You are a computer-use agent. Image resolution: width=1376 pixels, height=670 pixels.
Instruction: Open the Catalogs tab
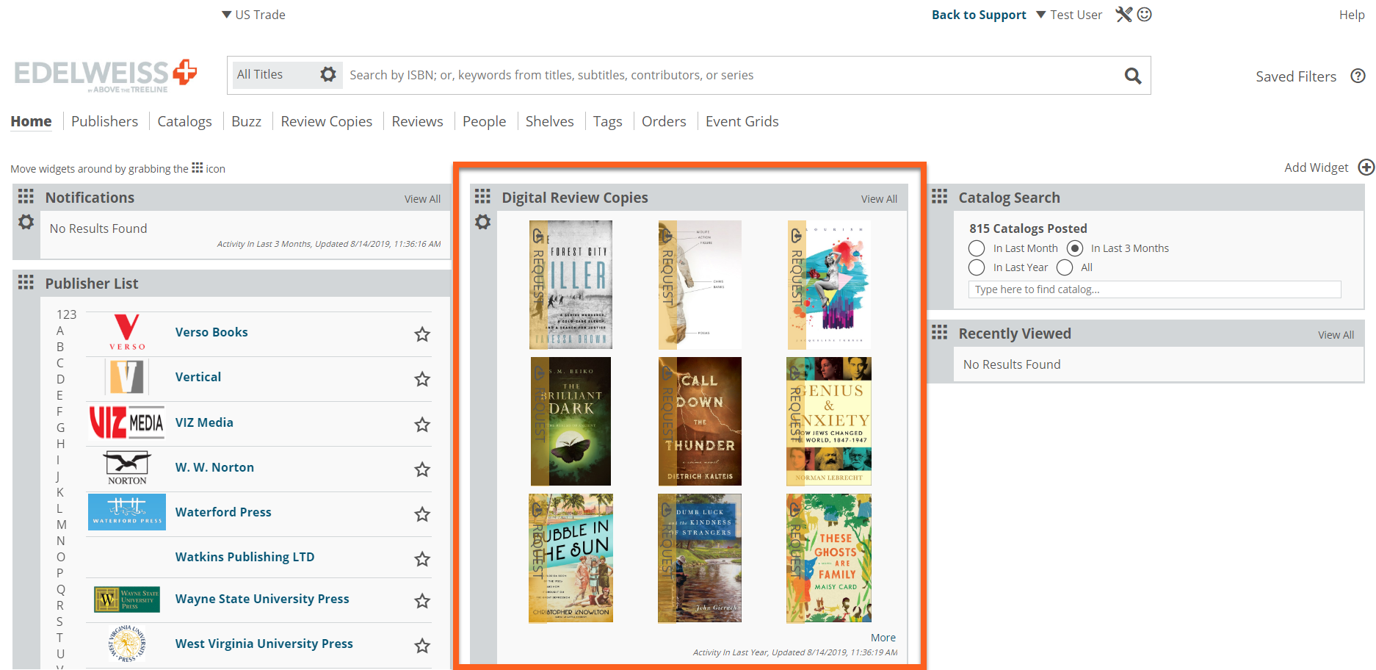point(184,121)
